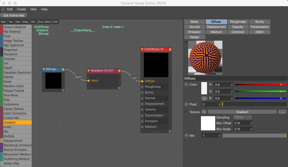The width and height of the screenshot is (288, 167).
Task: Click the Displacement input port
Action: [x=142, y=104]
